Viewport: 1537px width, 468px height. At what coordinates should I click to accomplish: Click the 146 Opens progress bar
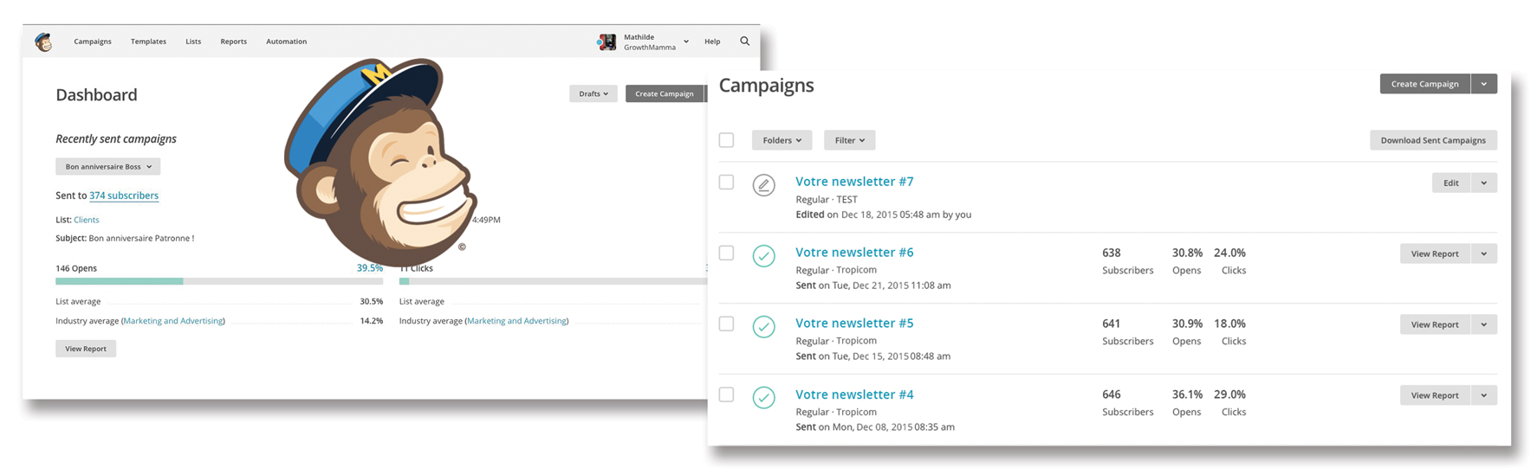[219, 281]
